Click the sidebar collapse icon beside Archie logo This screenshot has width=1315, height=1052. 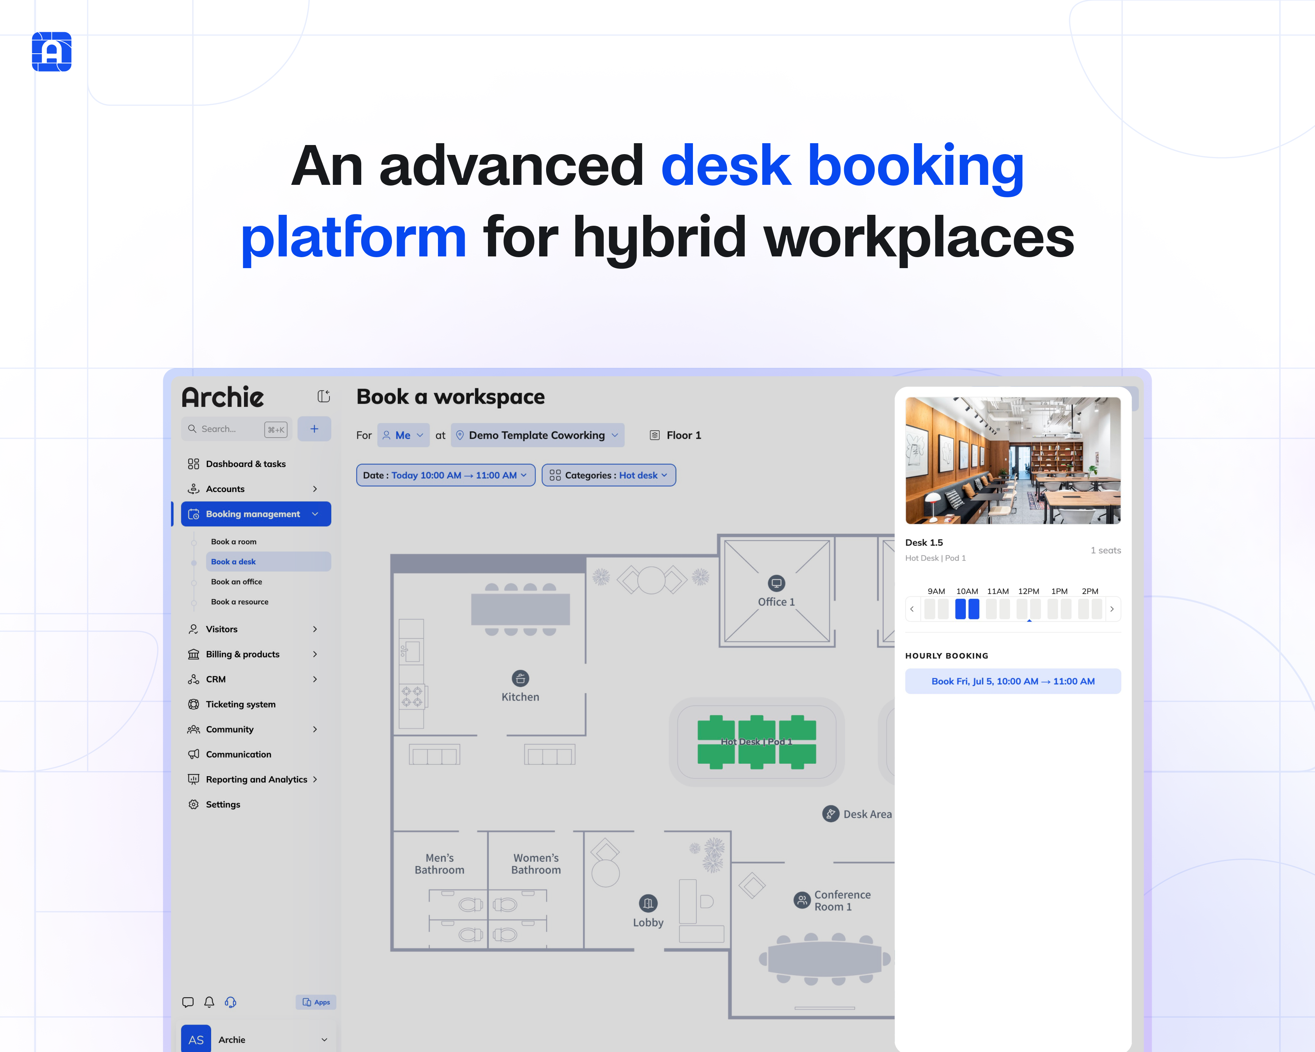324,396
